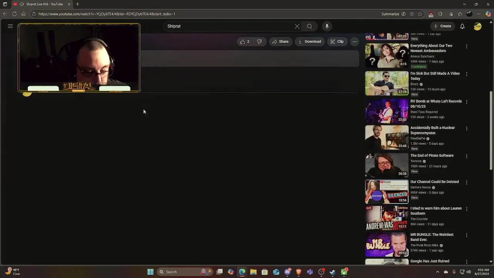Visit the PewDiePie channel name
Screen dimensions: 494x278
pos(418,139)
